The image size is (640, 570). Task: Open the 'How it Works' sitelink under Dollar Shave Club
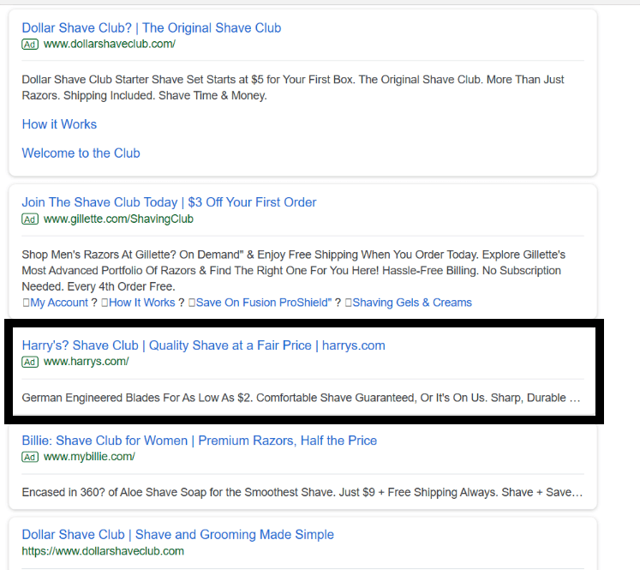(x=59, y=124)
